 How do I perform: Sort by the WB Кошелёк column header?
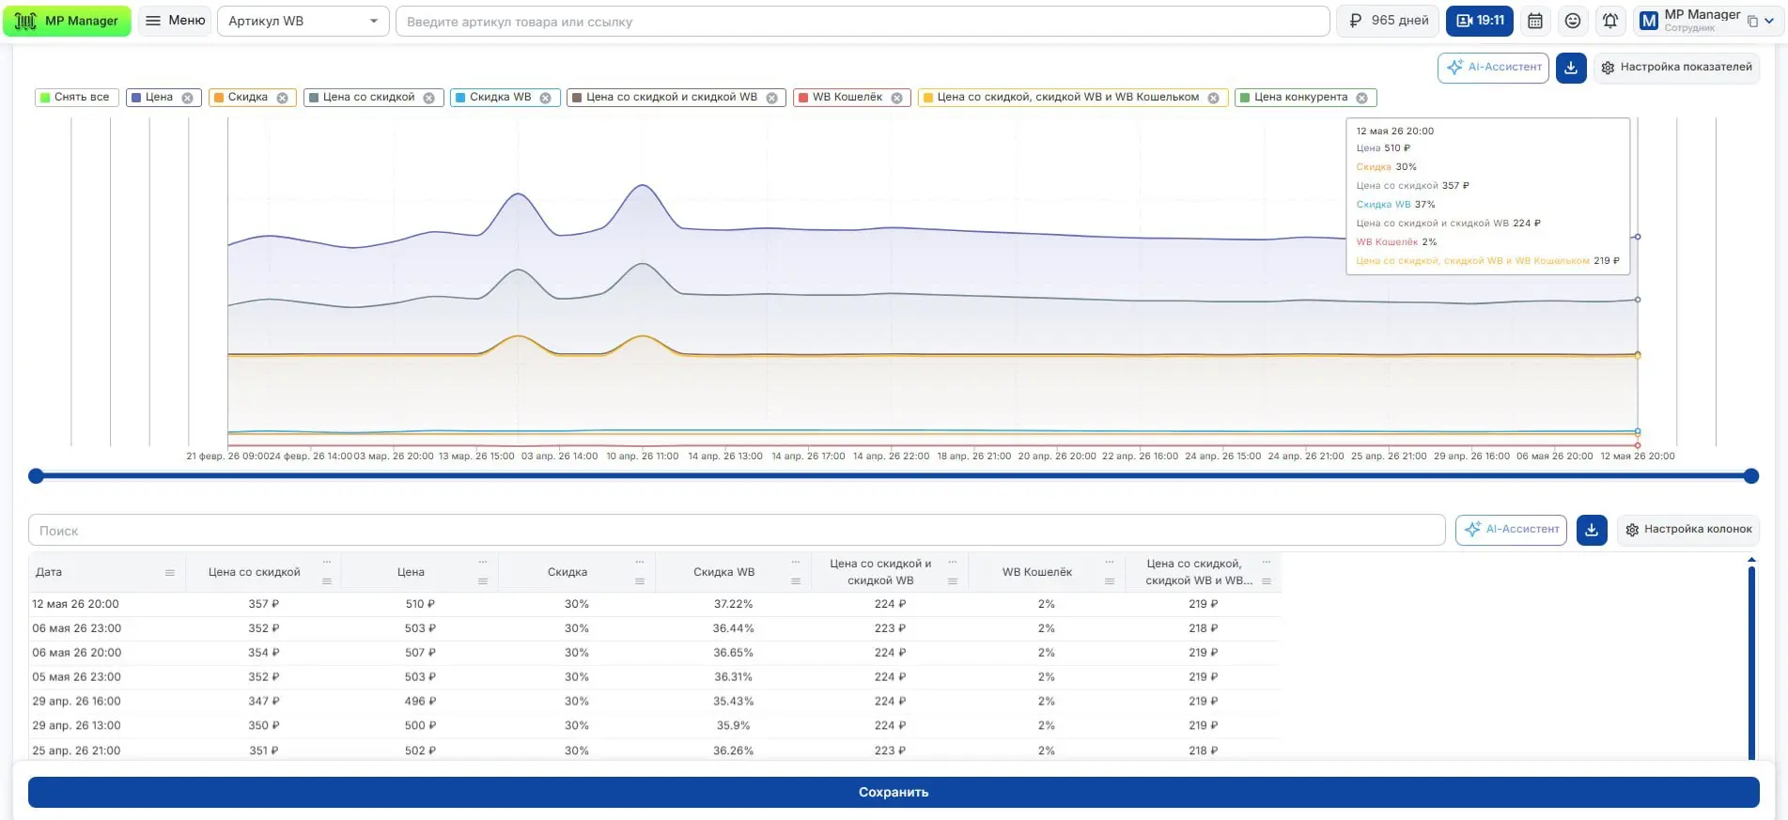[x=1036, y=572]
